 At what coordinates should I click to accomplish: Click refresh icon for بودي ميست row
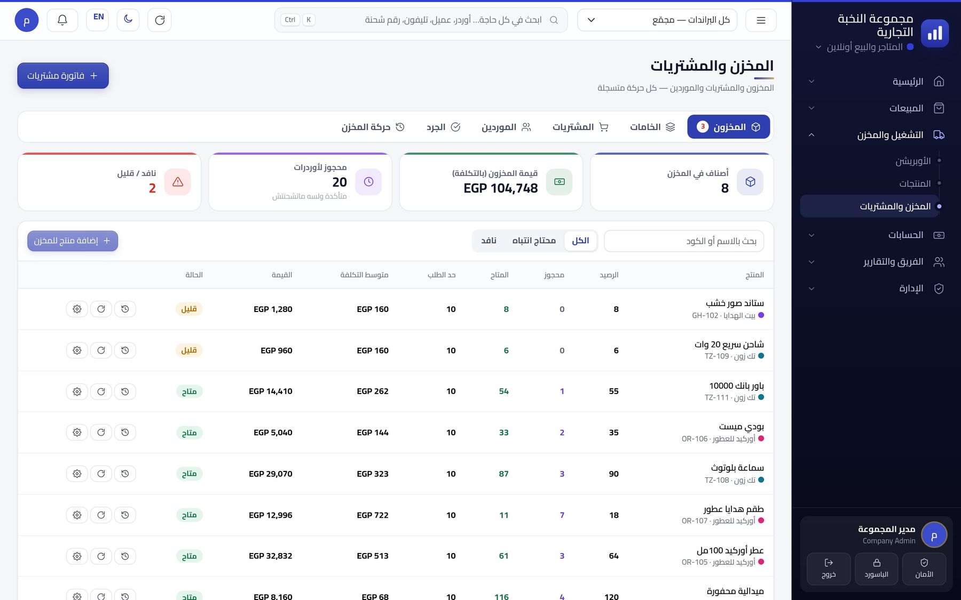(x=101, y=433)
